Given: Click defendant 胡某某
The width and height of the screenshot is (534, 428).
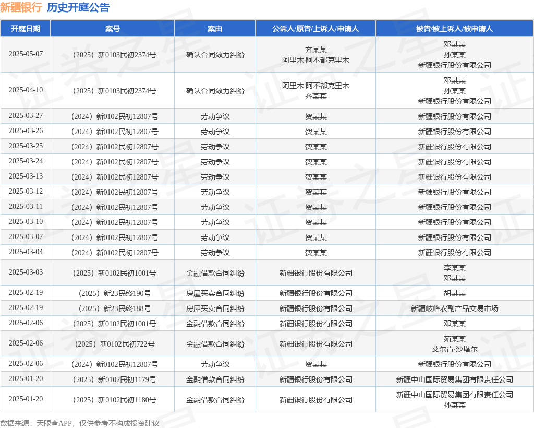Looking at the screenshot, I should 455,293.
